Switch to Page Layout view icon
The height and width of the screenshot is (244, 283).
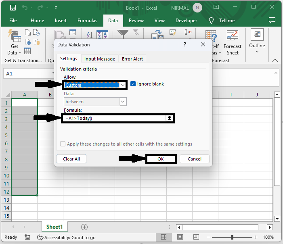[x=180, y=237]
